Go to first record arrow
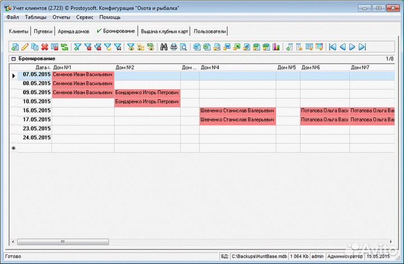This screenshot has width=404, height=264. click(333, 47)
